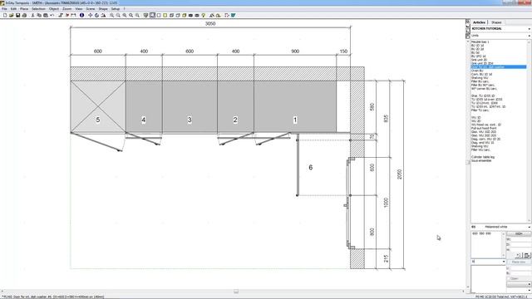Save the project with the floppy disk icon
The height and width of the screenshot is (299, 532).
(17, 15)
